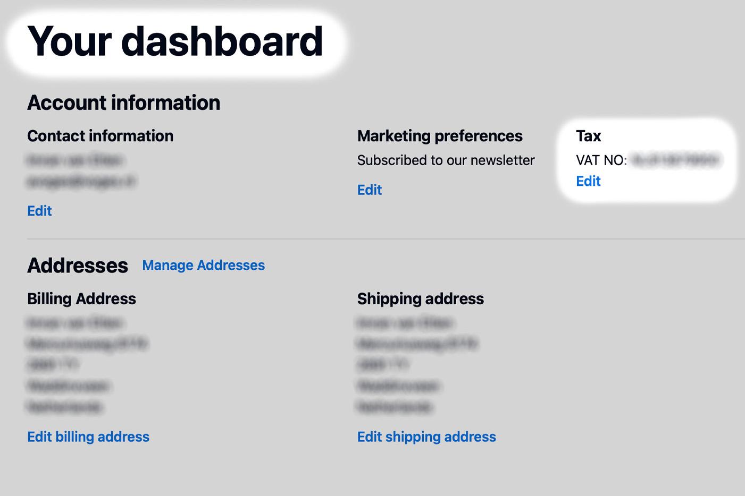Click the Addresses section heading
The image size is (745, 496).
coord(78,266)
